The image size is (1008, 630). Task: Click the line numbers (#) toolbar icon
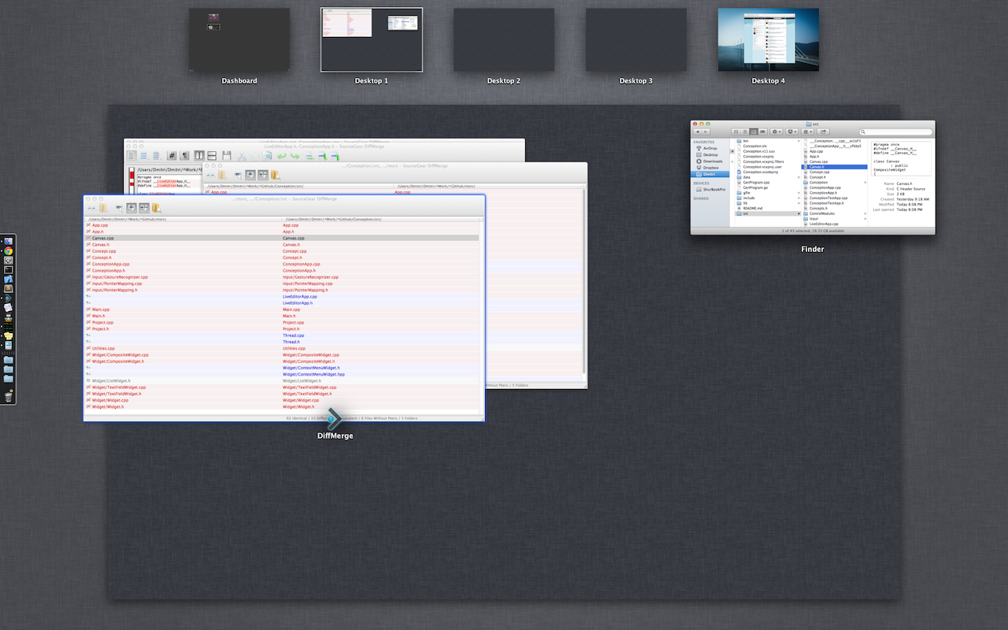(x=172, y=156)
